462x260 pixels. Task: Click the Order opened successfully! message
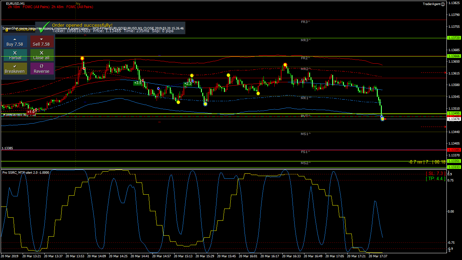coord(82,25)
